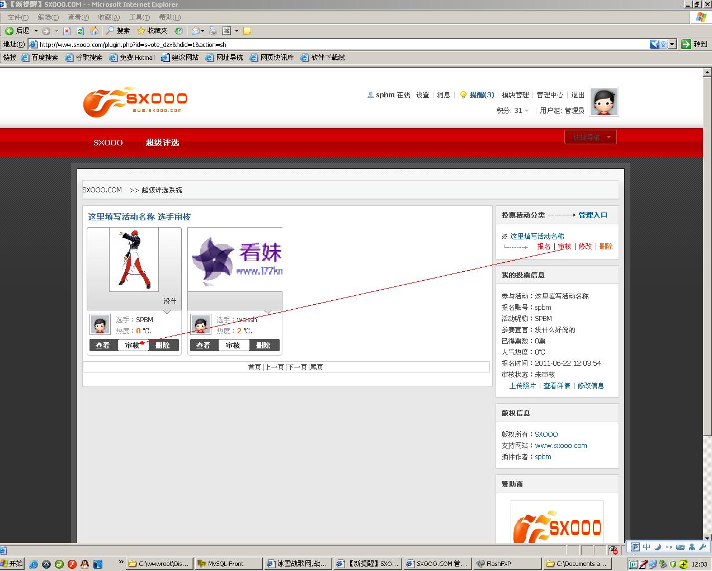Click the Stop loading icon
712x571 pixels.
(x=67, y=31)
